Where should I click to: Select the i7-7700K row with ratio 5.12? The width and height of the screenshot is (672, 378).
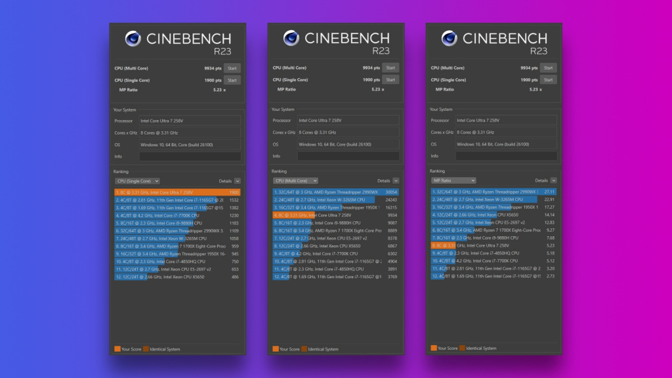tap(493, 261)
